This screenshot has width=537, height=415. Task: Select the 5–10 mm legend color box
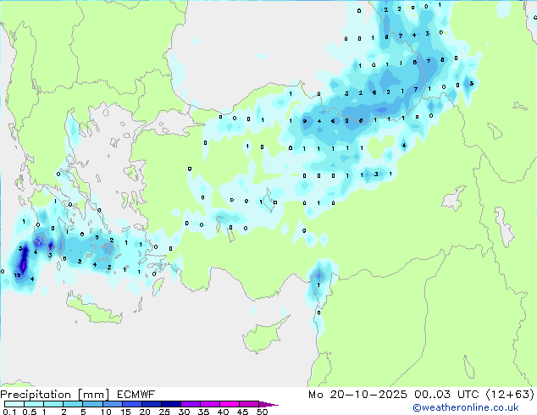click(x=92, y=404)
